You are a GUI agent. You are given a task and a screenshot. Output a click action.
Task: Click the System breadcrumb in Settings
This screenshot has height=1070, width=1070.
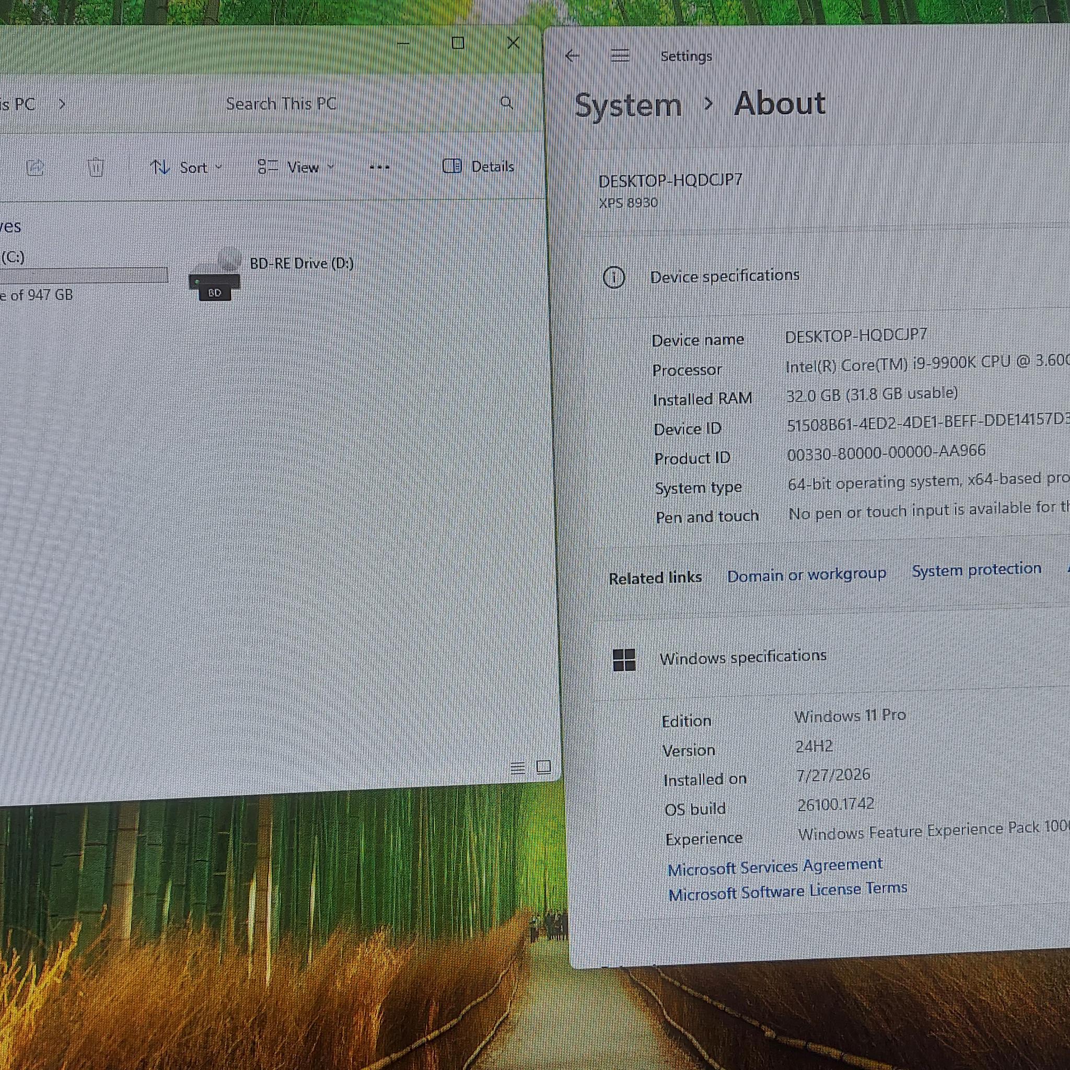(628, 105)
